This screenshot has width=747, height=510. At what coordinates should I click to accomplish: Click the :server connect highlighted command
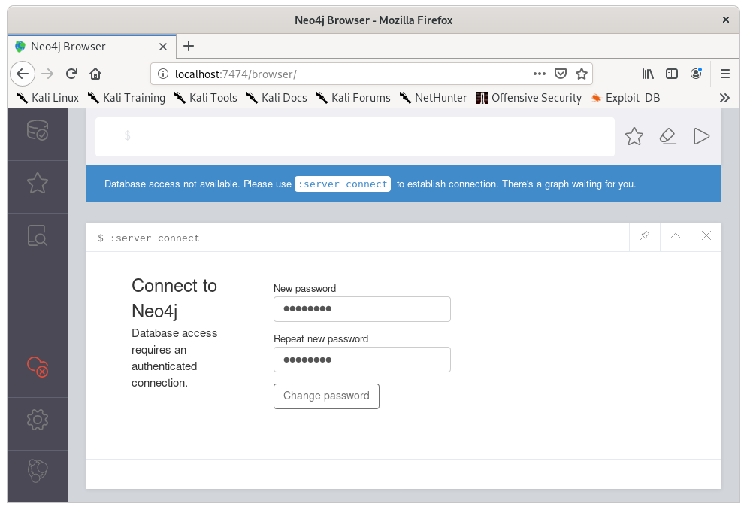(343, 184)
